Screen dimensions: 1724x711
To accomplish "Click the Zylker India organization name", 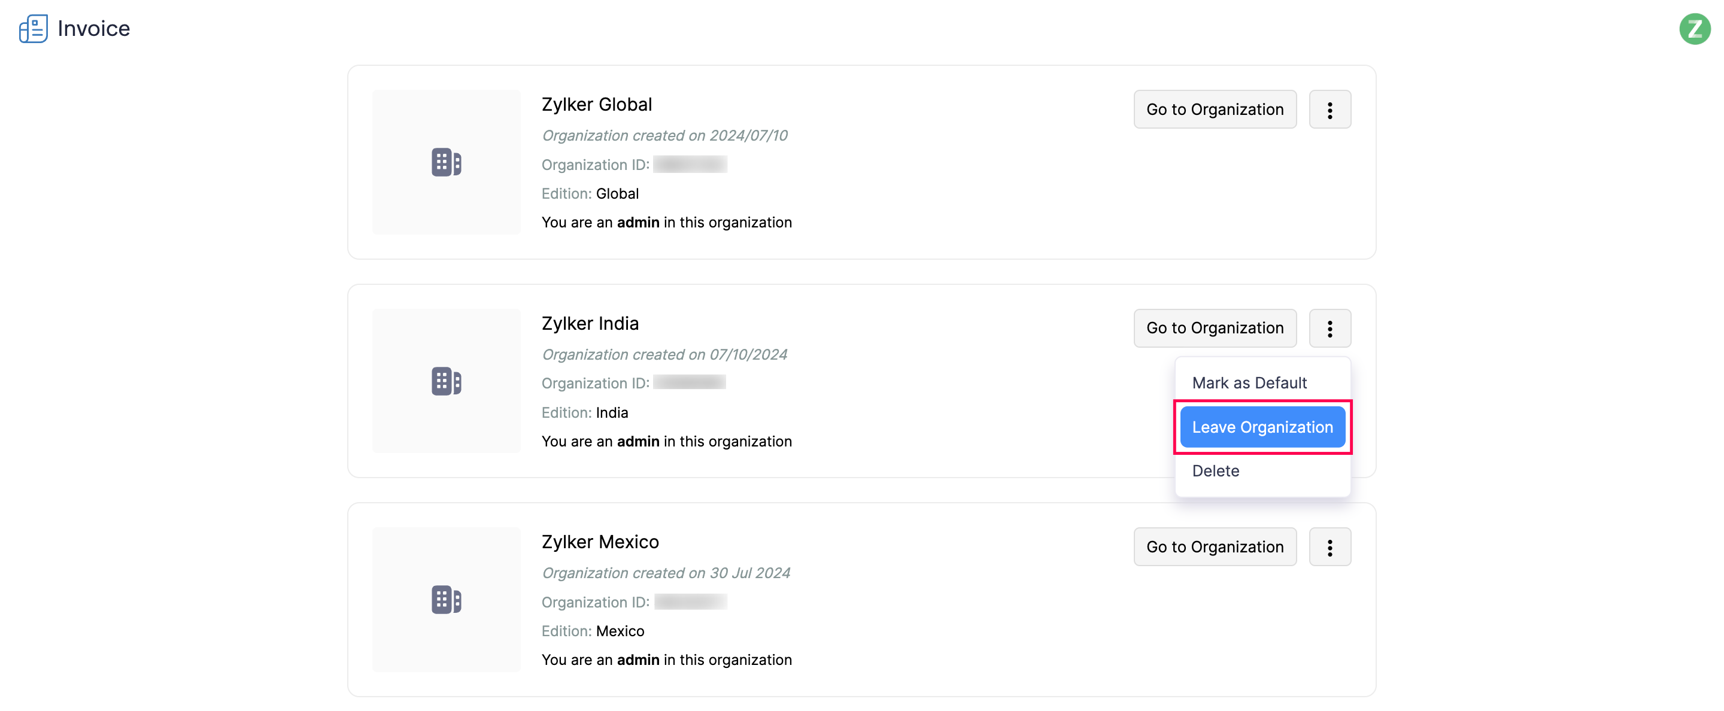I will [x=590, y=324].
